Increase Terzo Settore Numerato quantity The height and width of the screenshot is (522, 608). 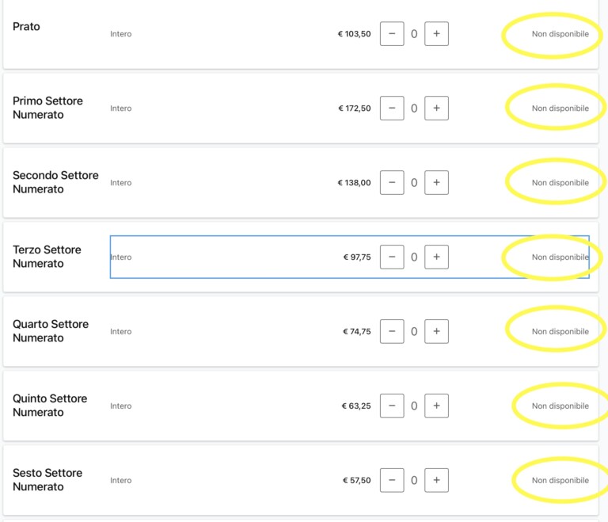436,257
